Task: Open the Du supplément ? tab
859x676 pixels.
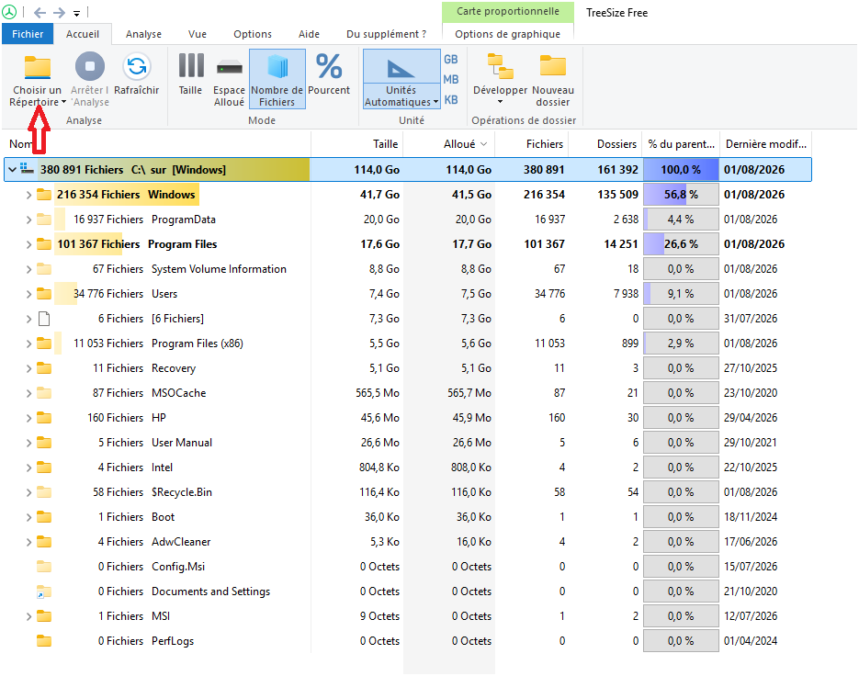Action: [386, 34]
